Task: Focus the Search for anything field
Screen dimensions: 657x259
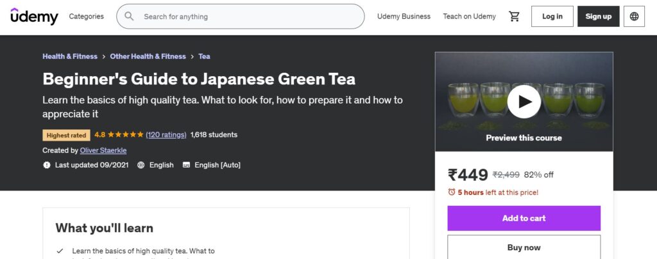Action: click(x=241, y=16)
